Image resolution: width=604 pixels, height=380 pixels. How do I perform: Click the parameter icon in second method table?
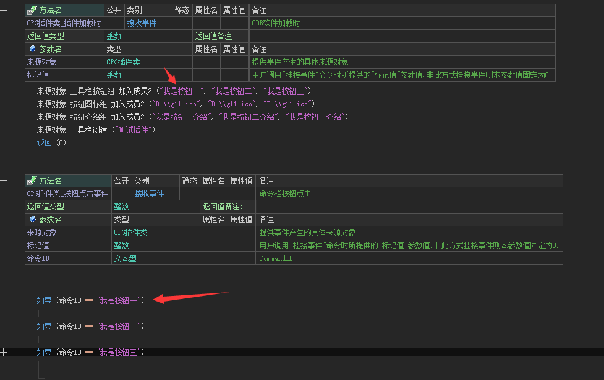click(x=33, y=219)
